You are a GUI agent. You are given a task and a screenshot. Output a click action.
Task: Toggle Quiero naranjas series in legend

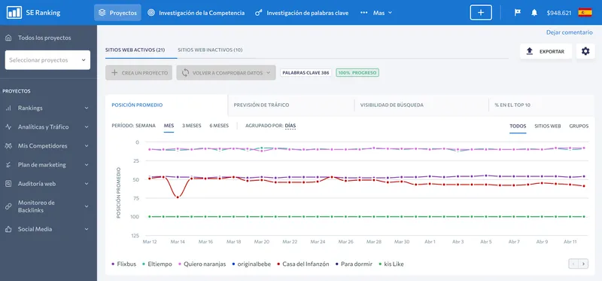click(202, 264)
